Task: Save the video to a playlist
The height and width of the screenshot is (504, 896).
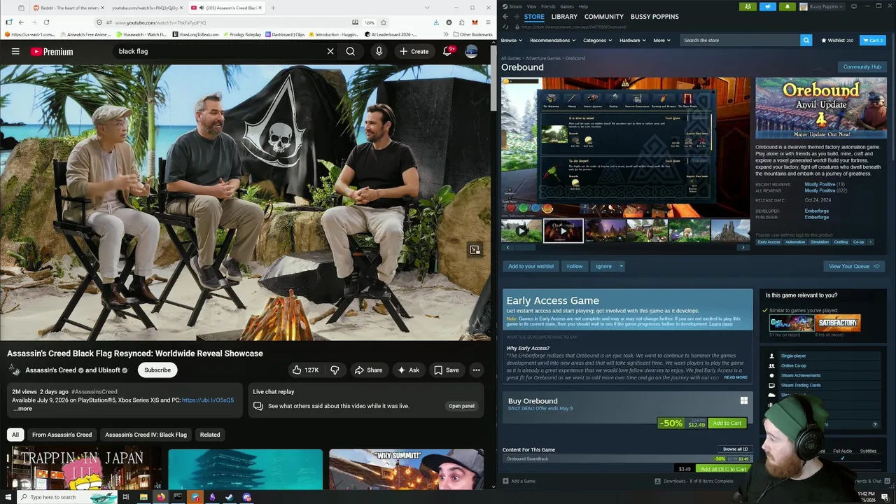Action: (x=447, y=370)
